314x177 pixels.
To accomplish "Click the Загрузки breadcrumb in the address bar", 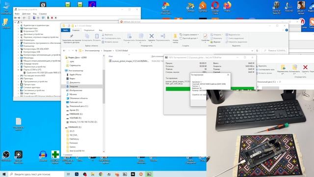I will click(107, 51).
